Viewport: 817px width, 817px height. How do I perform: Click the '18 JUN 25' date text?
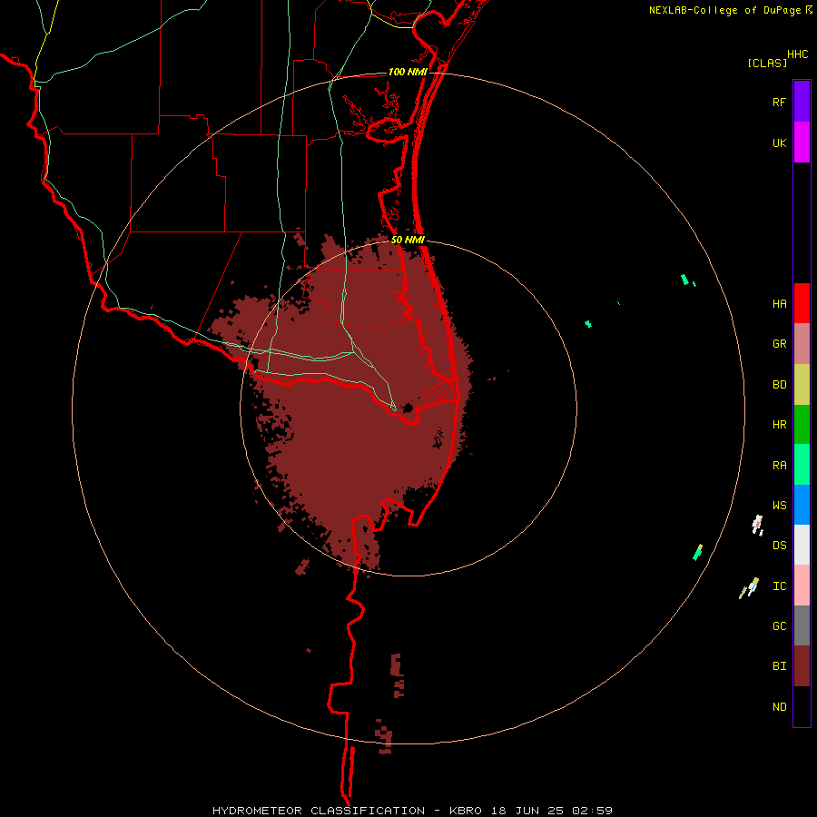click(527, 811)
